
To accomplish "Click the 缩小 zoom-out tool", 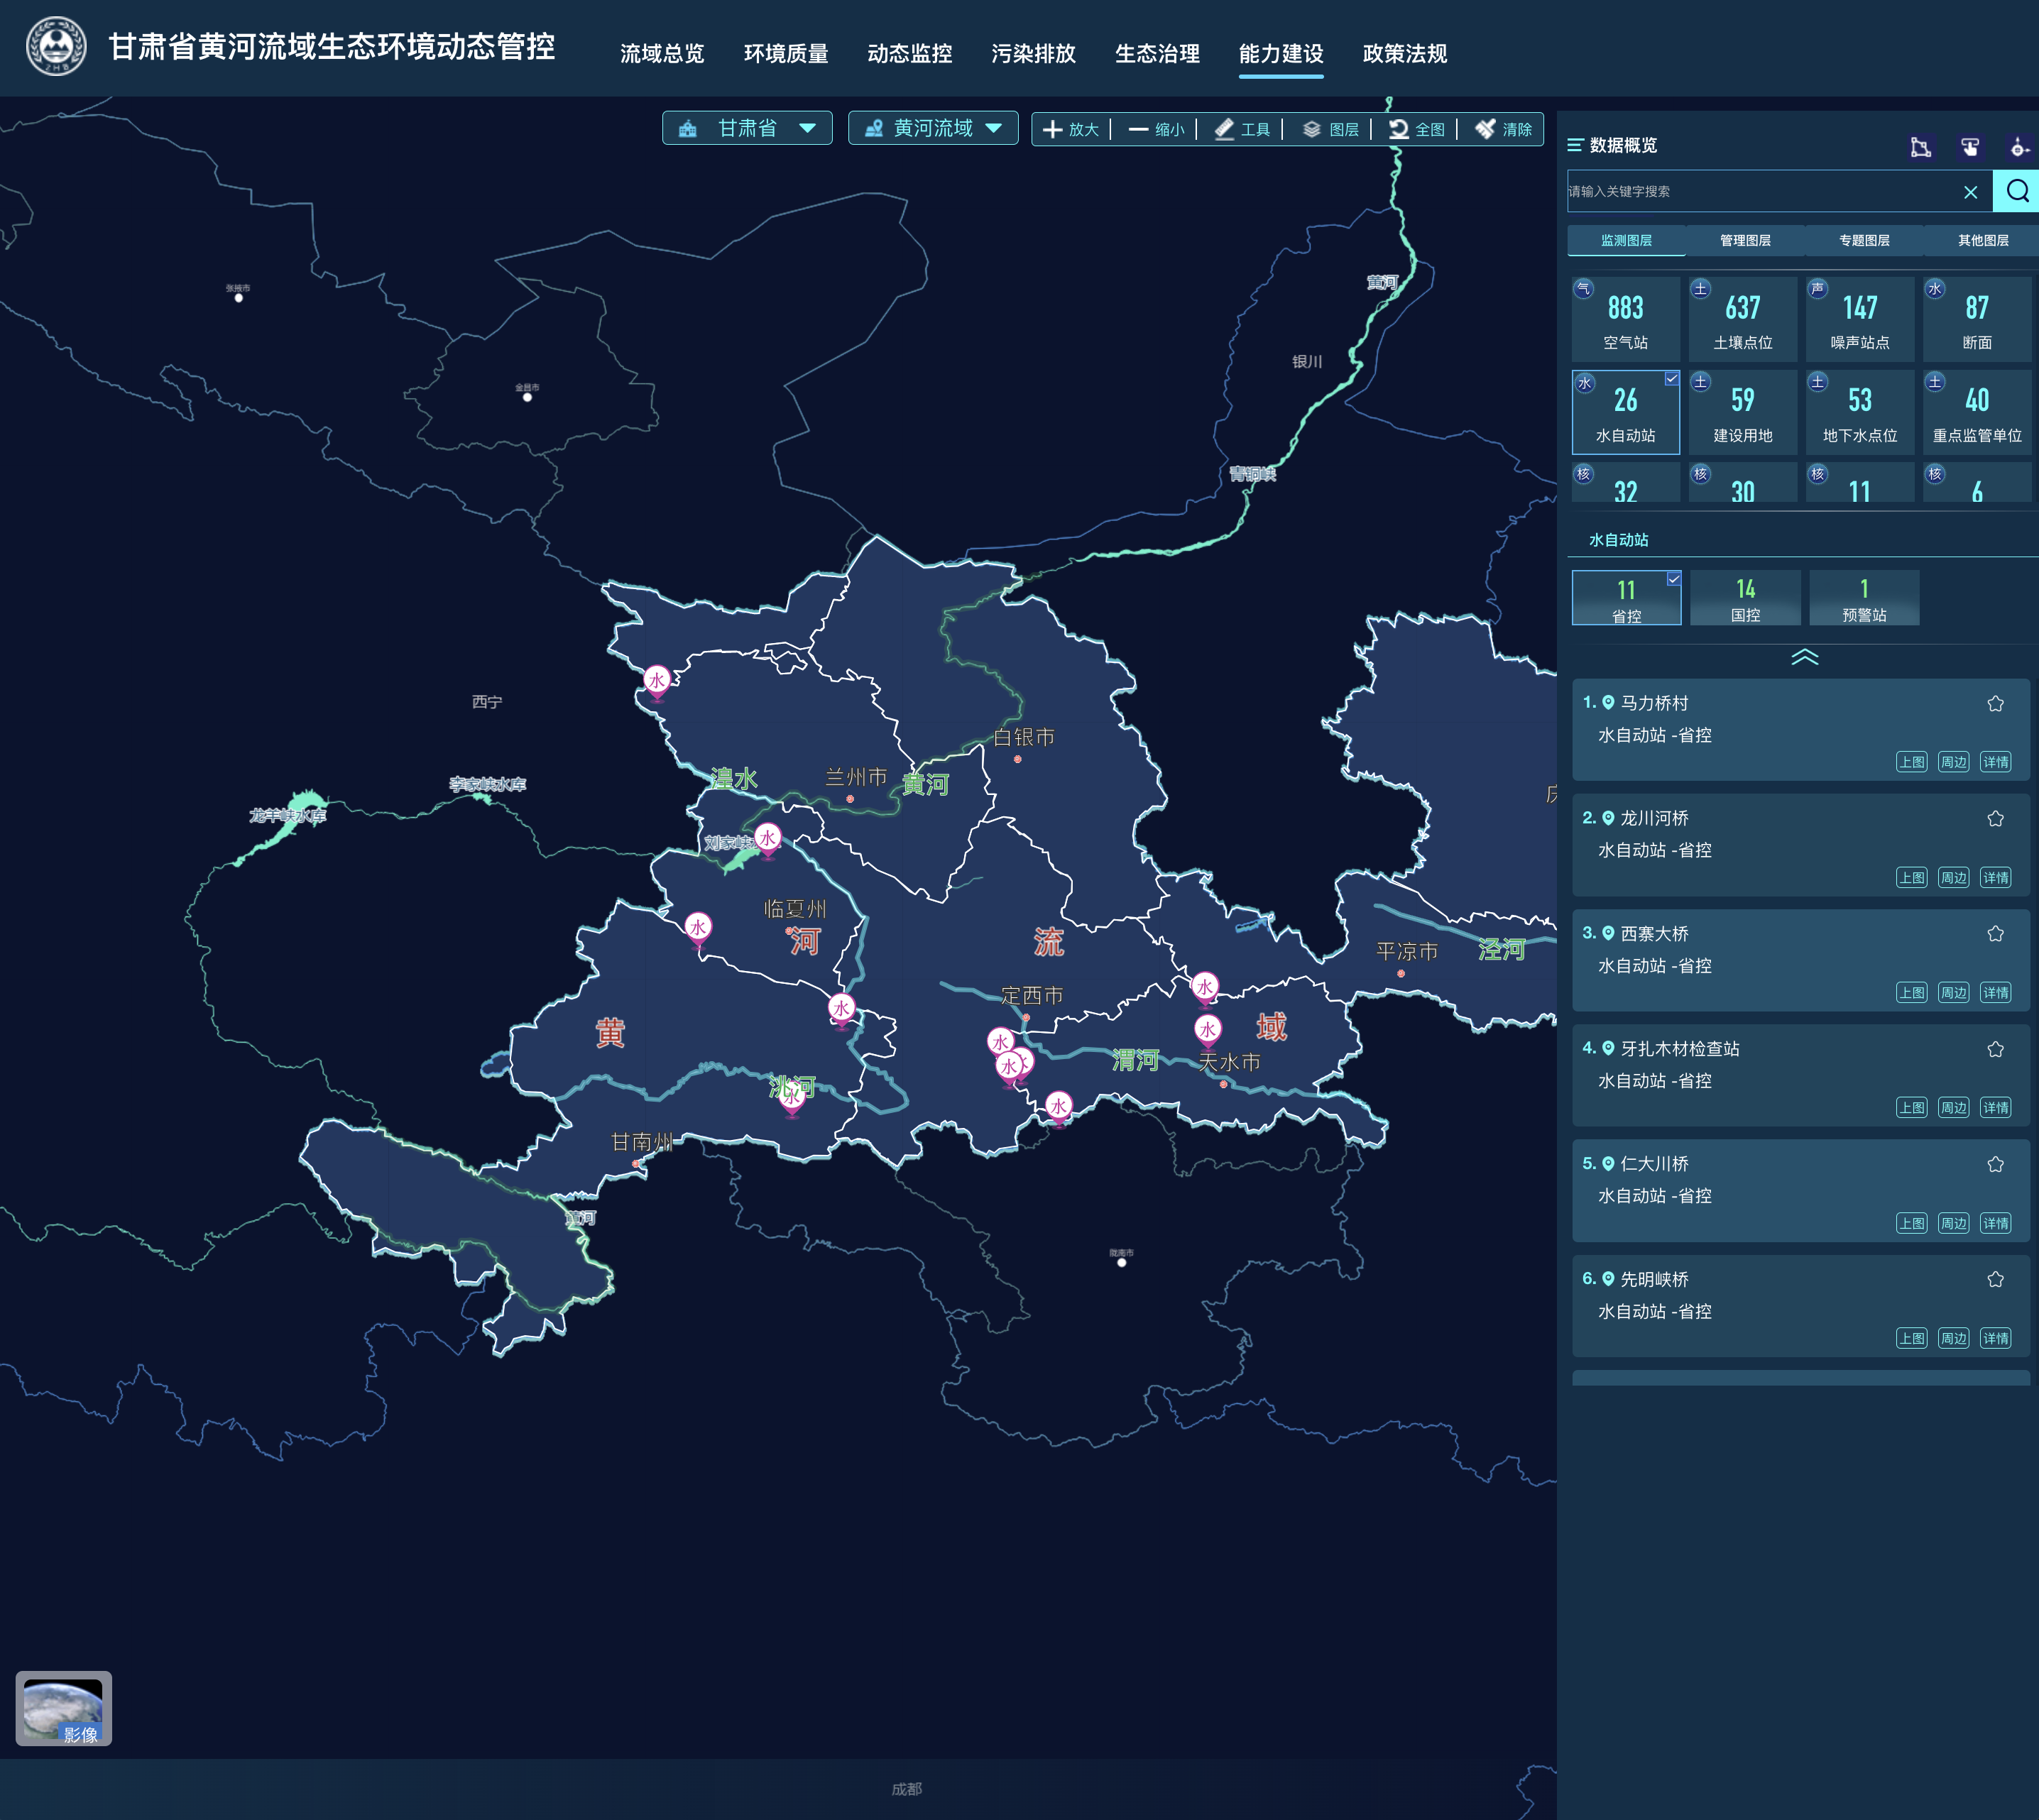I will point(1157,129).
